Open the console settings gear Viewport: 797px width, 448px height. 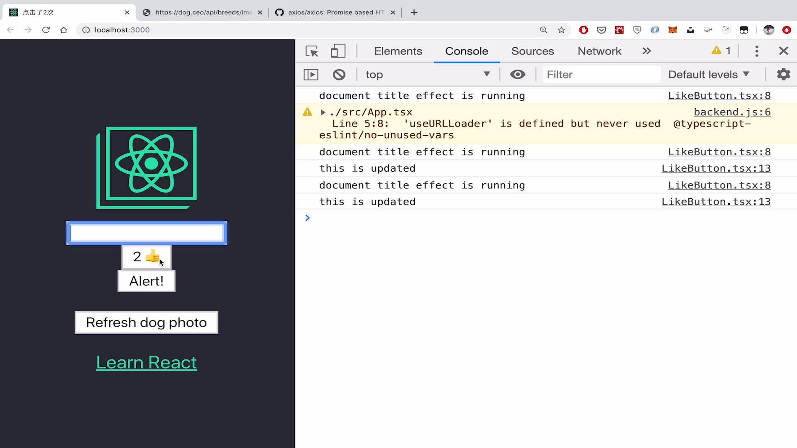(x=783, y=75)
